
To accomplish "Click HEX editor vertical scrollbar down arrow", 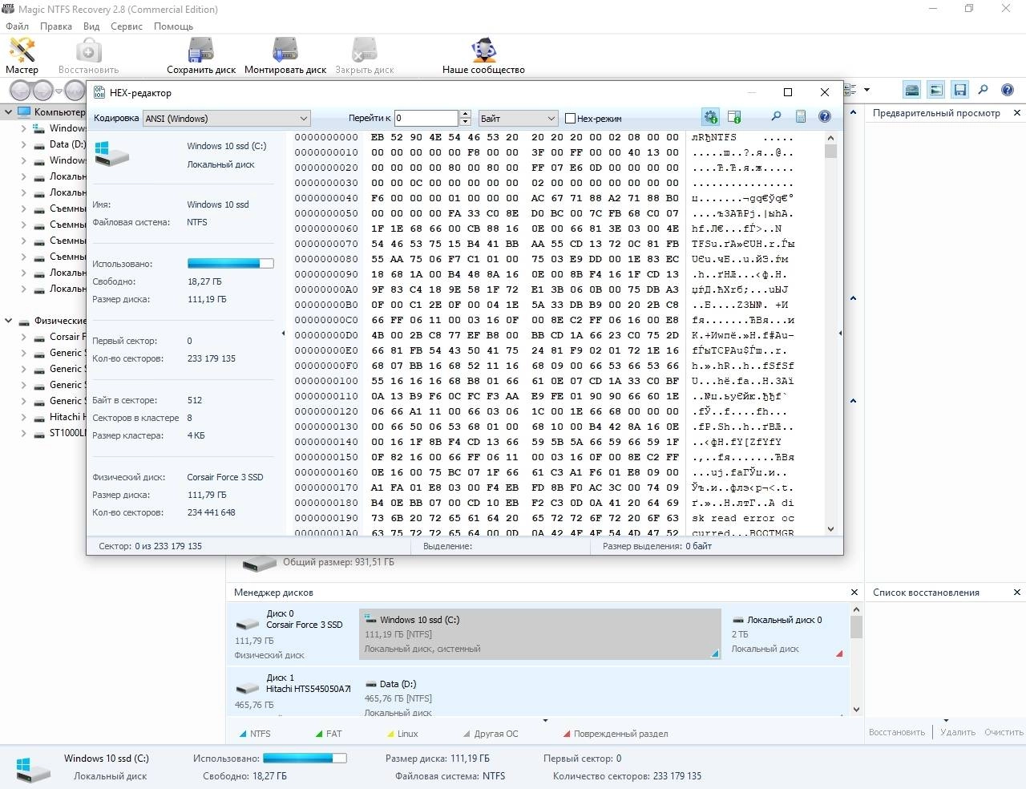I will [830, 528].
